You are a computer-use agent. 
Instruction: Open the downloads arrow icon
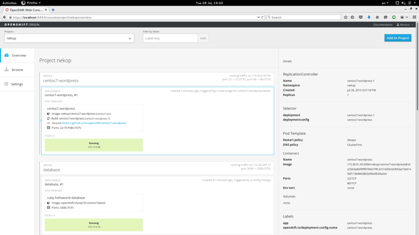click(369, 17)
